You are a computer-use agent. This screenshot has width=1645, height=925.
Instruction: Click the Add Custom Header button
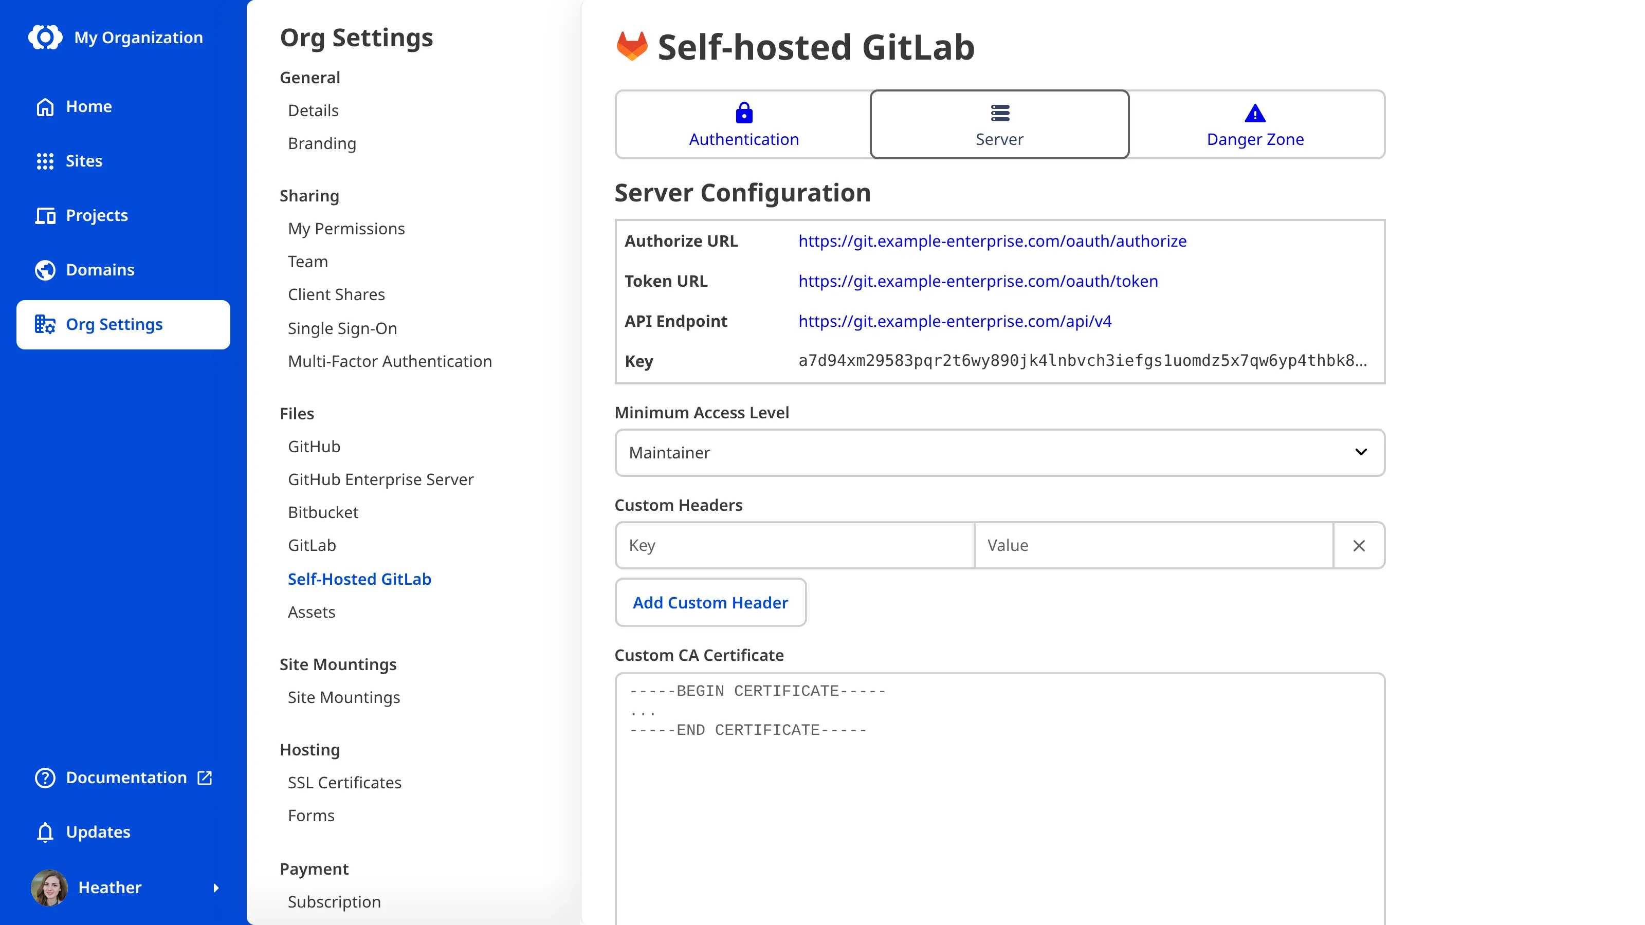[x=710, y=603]
